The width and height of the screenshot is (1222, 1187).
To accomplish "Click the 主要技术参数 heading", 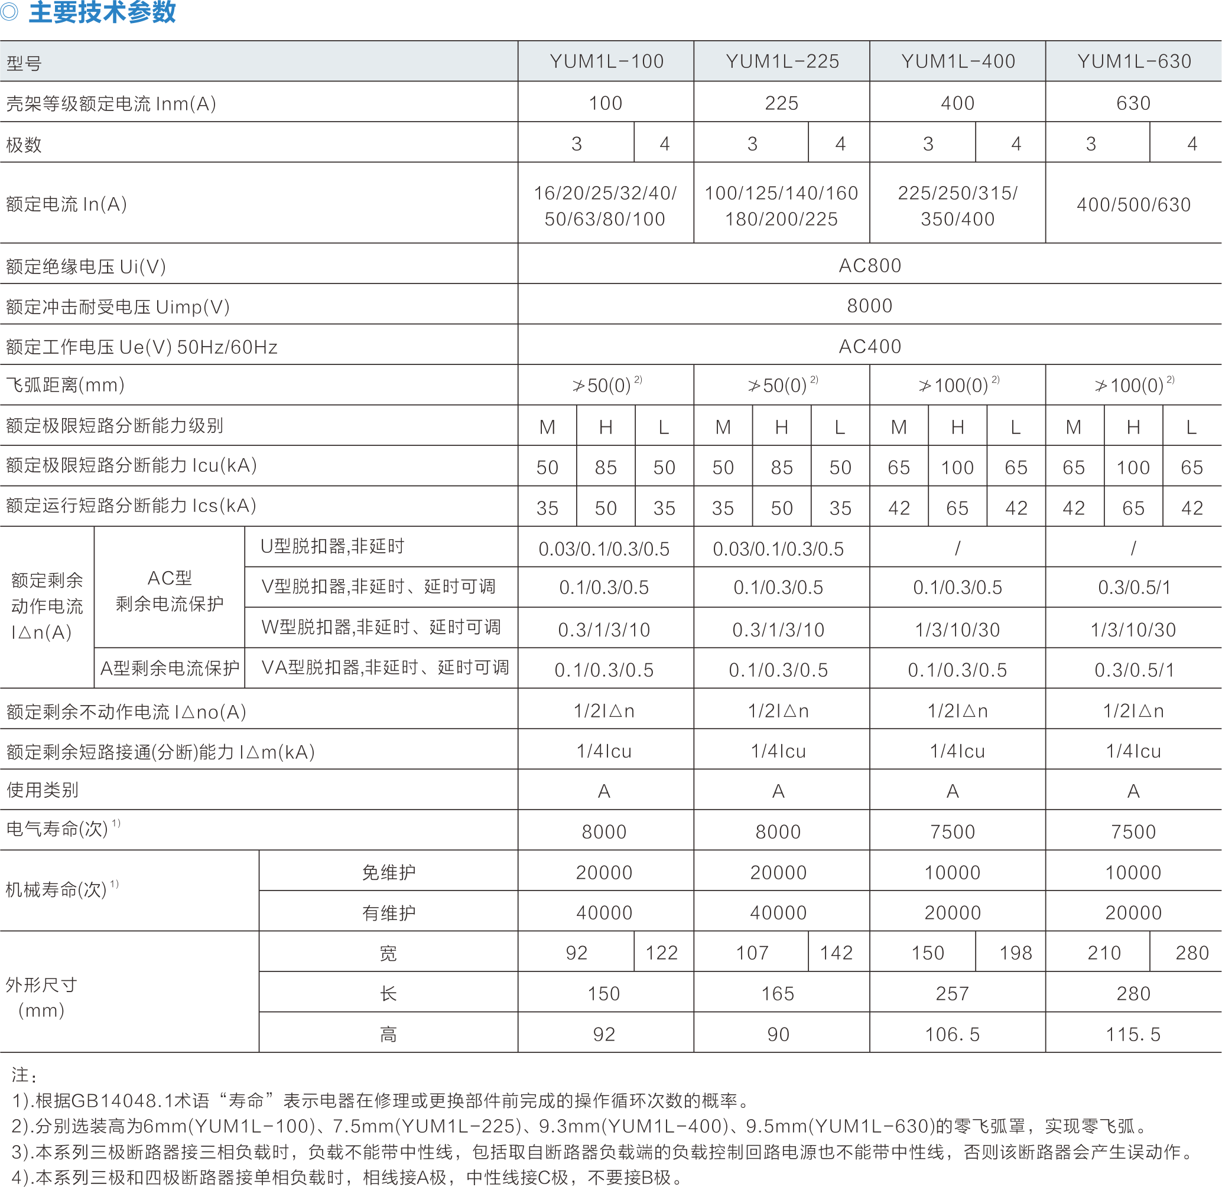I will (102, 12).
